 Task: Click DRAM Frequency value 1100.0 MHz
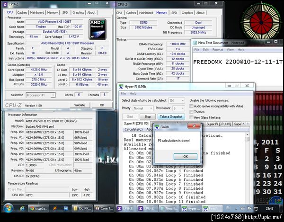tap(177, 44)
